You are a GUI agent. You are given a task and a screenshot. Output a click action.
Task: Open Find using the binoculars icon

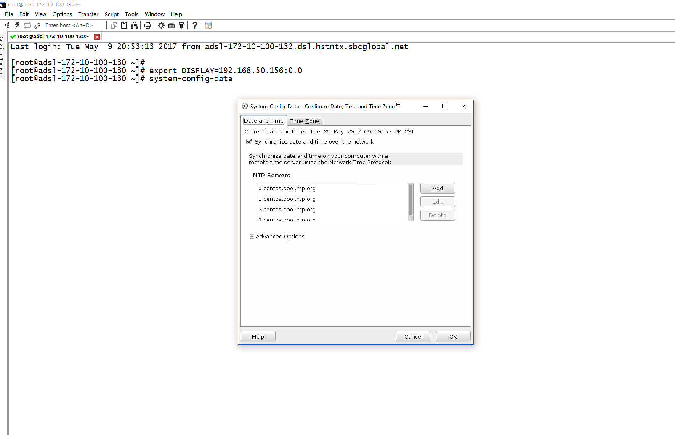click(x=134, y=25)
